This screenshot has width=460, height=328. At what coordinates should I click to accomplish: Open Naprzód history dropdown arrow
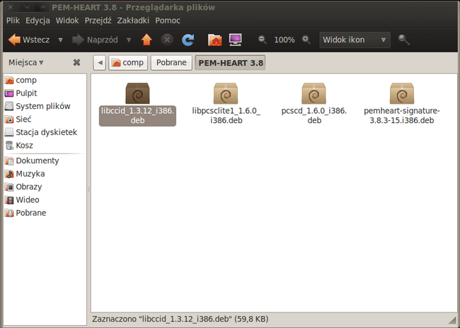click(129, 40)
